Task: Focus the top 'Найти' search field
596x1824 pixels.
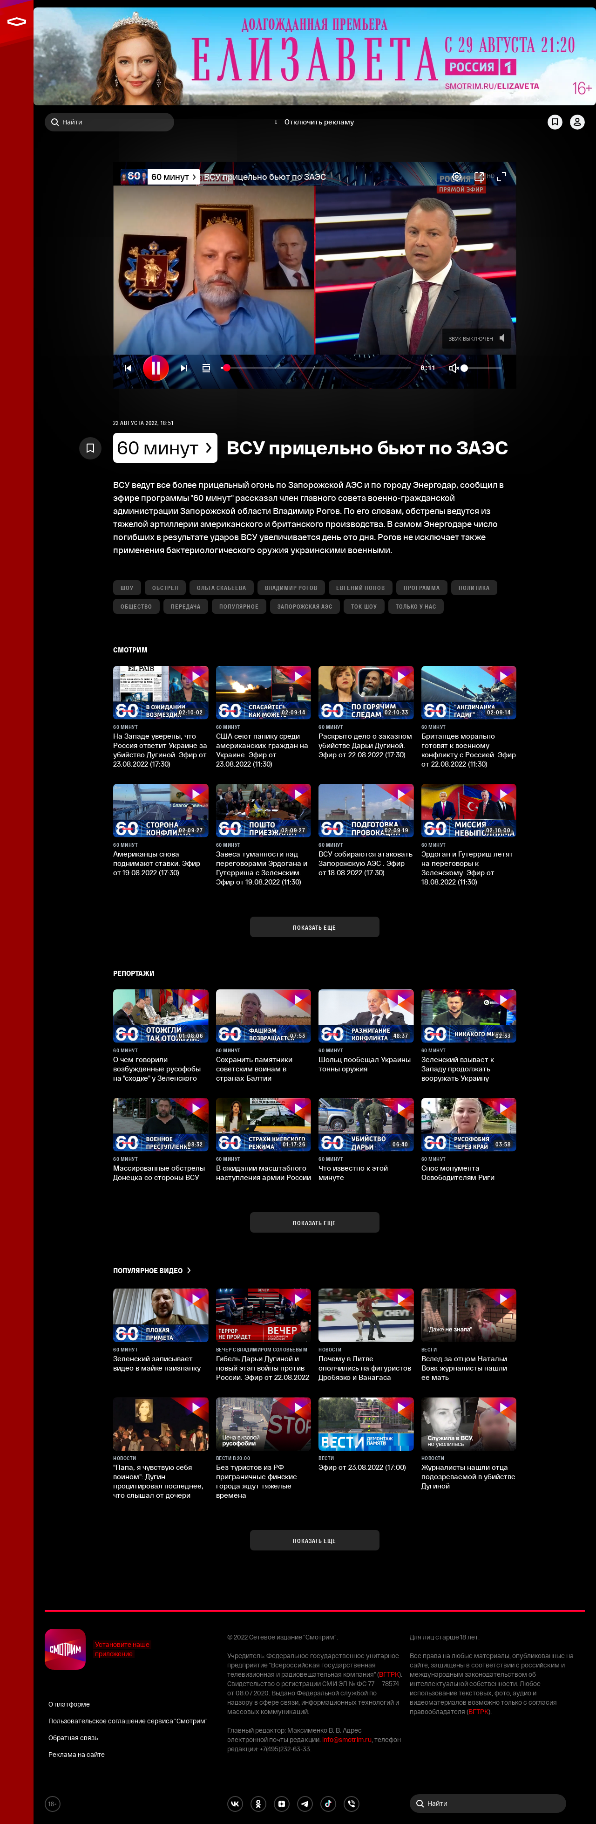Action: pos(109,122)
